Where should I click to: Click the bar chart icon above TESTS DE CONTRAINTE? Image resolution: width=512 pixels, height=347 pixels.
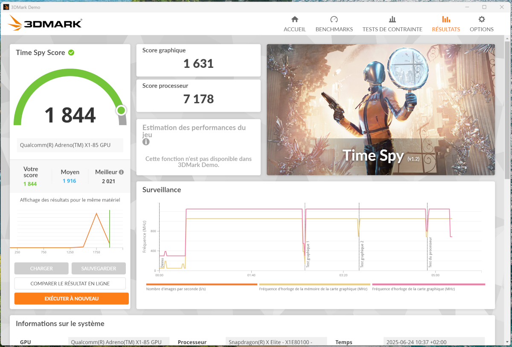click(393, 19)
